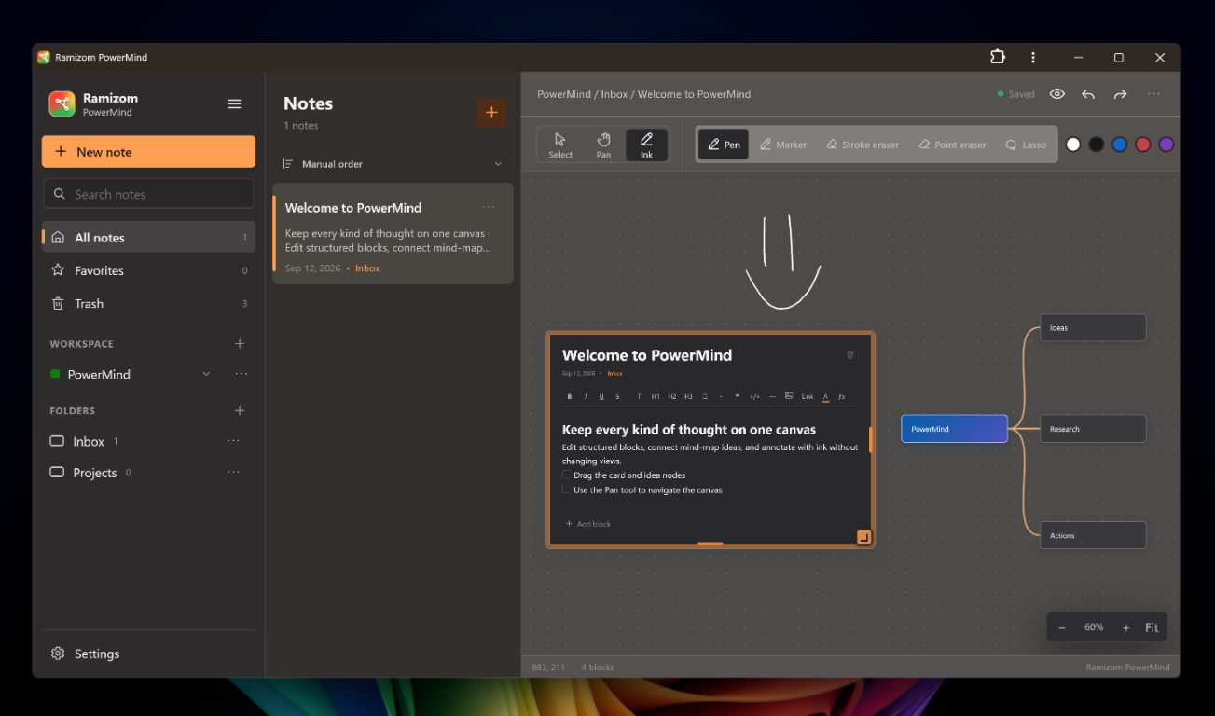The image size is (1215, 716).
Task: Activate the Stroke eraser
Action: click(x=863, y=145)
